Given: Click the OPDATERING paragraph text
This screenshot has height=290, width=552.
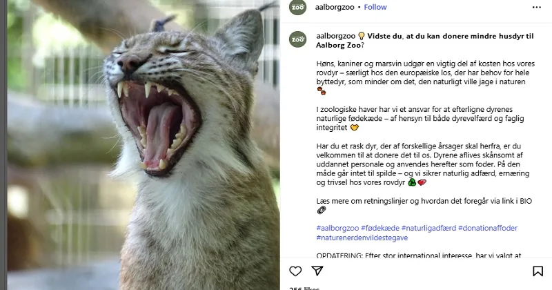Looking at the screenshot, I should [x=419, y=255].
